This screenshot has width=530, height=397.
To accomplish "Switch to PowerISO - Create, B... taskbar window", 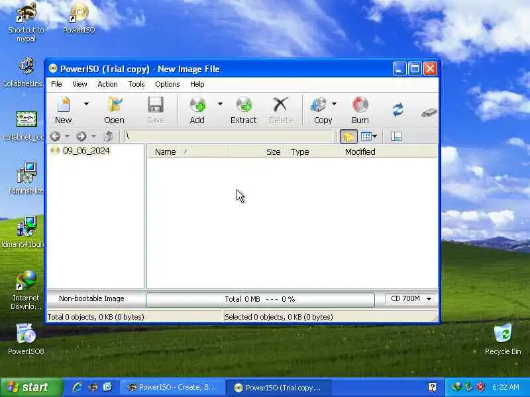I will [172, 388].
